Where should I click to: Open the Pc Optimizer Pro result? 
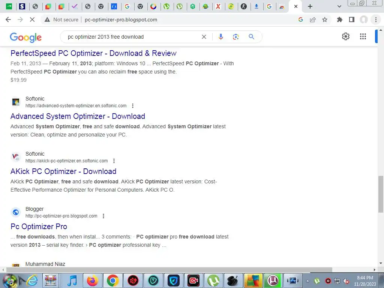[x=39, y=226]
